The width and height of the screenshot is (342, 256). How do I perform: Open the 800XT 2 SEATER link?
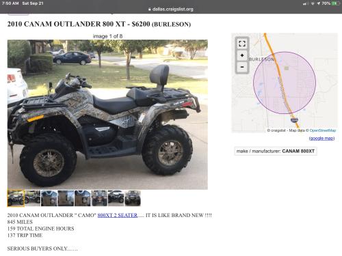pyautogui.click(x=118, y=215)
